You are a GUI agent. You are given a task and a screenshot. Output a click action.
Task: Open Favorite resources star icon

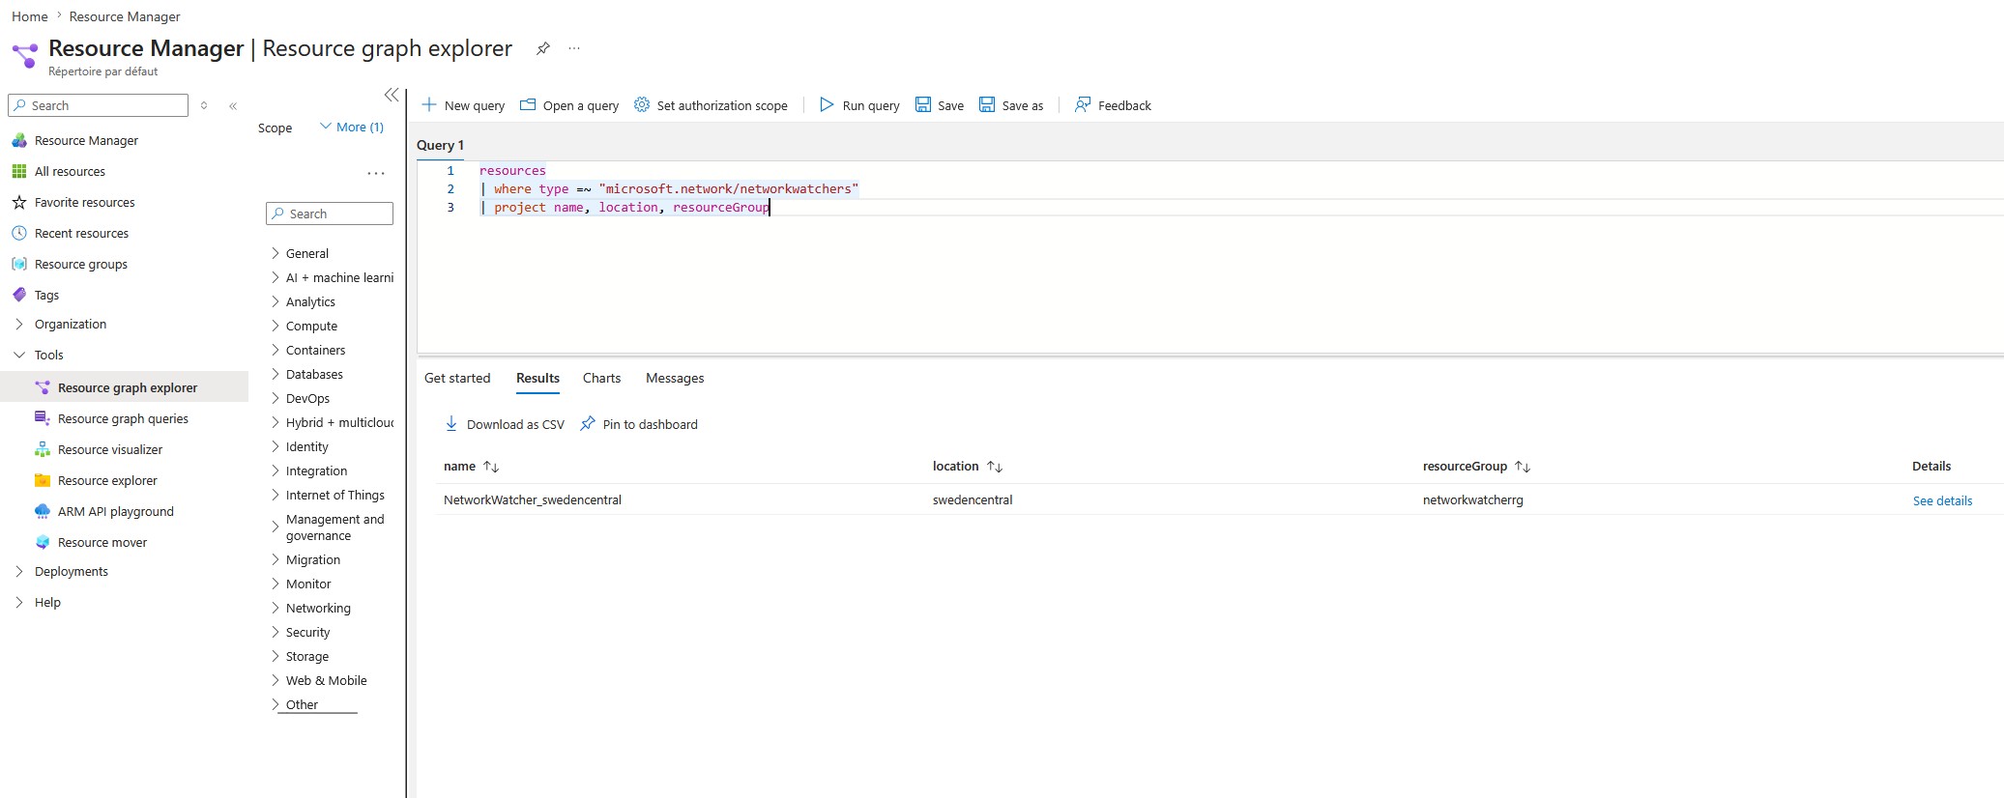(x=19, y=202)
